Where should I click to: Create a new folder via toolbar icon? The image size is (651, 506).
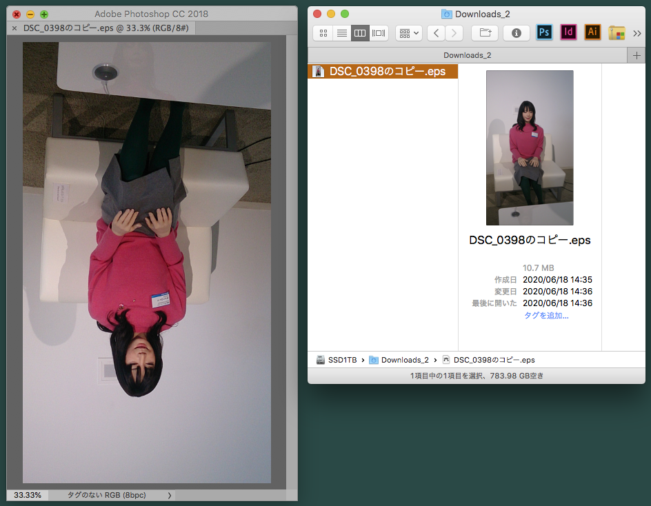485,33
